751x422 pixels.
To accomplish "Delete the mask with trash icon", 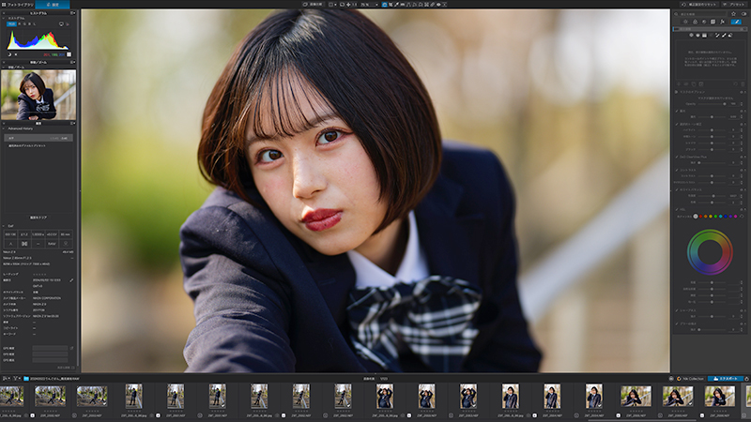I will (743, 83).
